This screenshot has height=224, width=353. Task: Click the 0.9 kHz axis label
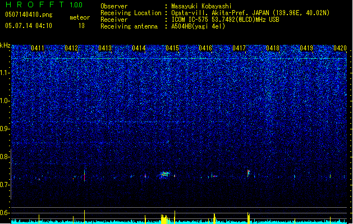[4, 129]
